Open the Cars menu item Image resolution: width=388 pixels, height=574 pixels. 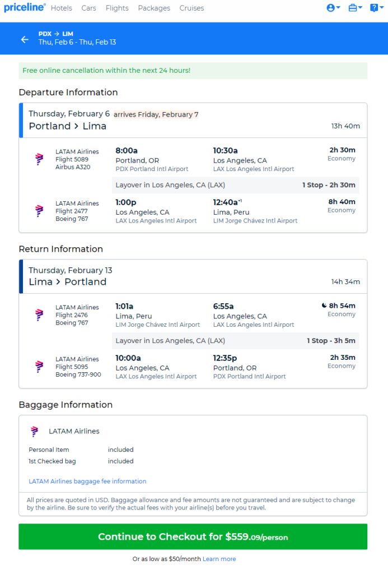tap(88, 8)
